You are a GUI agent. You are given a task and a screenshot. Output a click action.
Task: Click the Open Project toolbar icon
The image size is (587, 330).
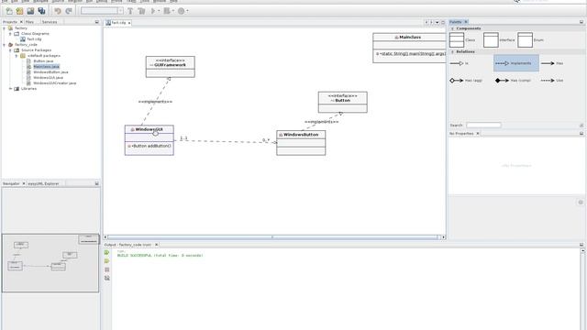coord(30,11)
